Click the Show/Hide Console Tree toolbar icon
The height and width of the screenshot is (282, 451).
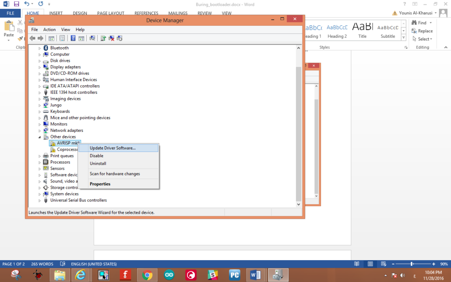52,38
